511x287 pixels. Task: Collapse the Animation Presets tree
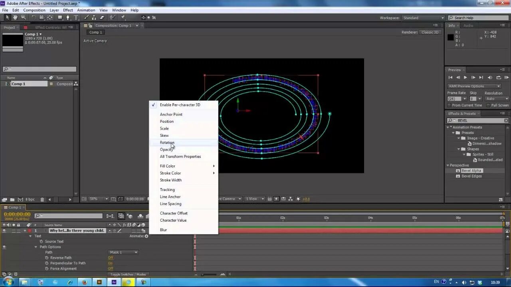point(448,127)
